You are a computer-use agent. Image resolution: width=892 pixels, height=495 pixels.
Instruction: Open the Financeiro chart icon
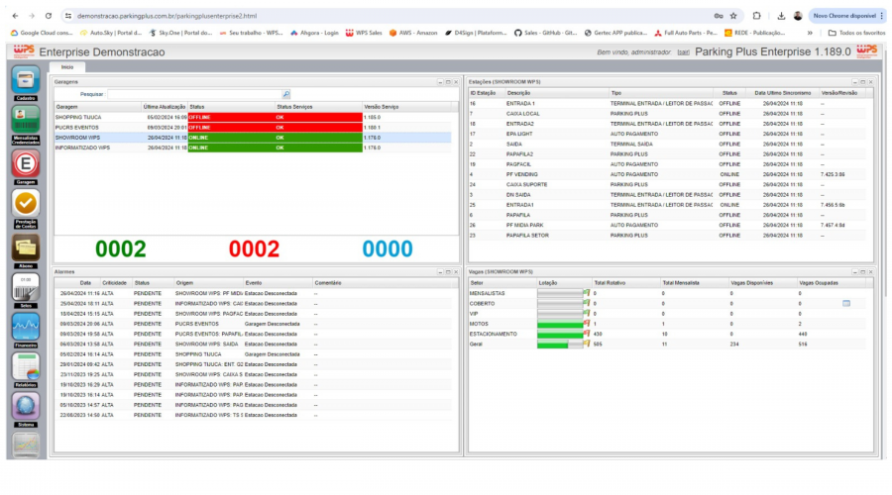coord(26,330)
